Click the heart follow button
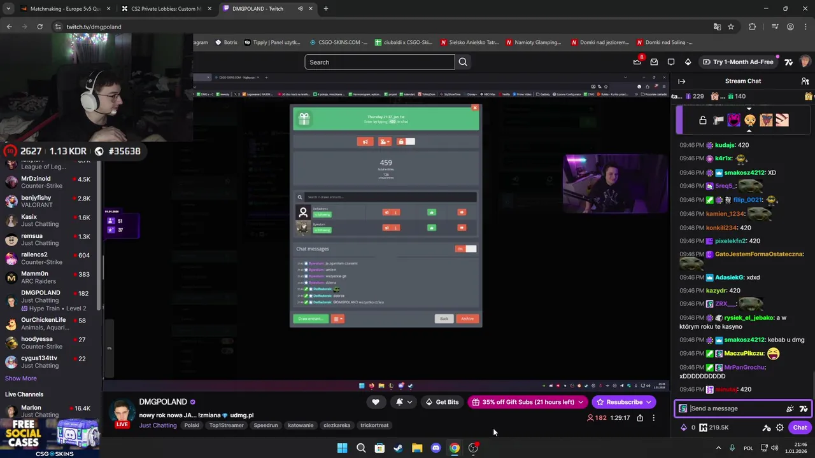The height and width of the screenshot is (458, 815). pos(376,402)
